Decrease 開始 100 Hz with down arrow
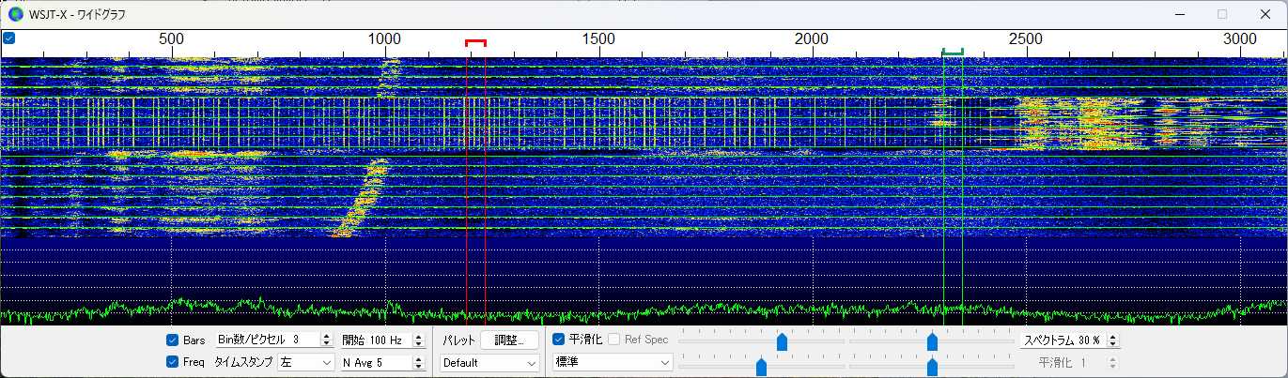This screenshot has height=378, width=1288. tap(419, 344)
